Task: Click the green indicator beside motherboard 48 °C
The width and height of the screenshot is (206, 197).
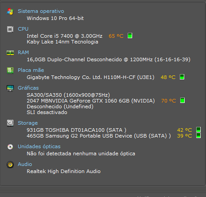Action: pos(182,77)
